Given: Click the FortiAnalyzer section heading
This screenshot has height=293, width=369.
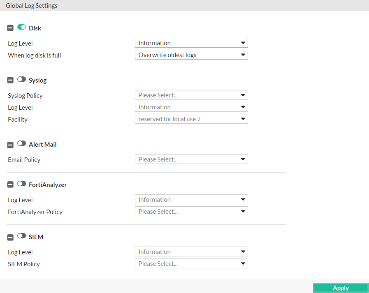Looking at the screenshot, I should coord(48,185).
